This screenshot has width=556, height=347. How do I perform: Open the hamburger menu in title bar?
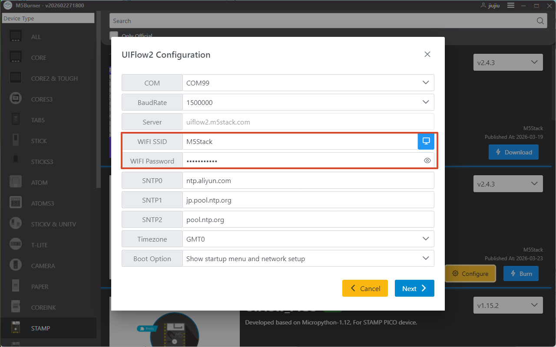(x=511, y=6)
